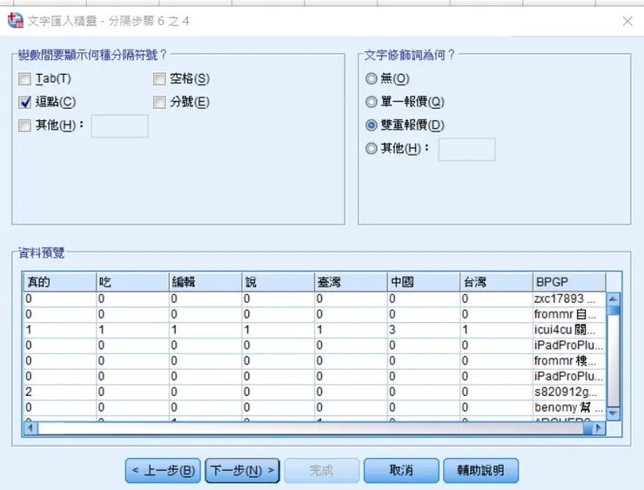Select the 真的 column header
Image resolution: width=644 pixels, height=490 pixels.
click(x=60, y=282)
